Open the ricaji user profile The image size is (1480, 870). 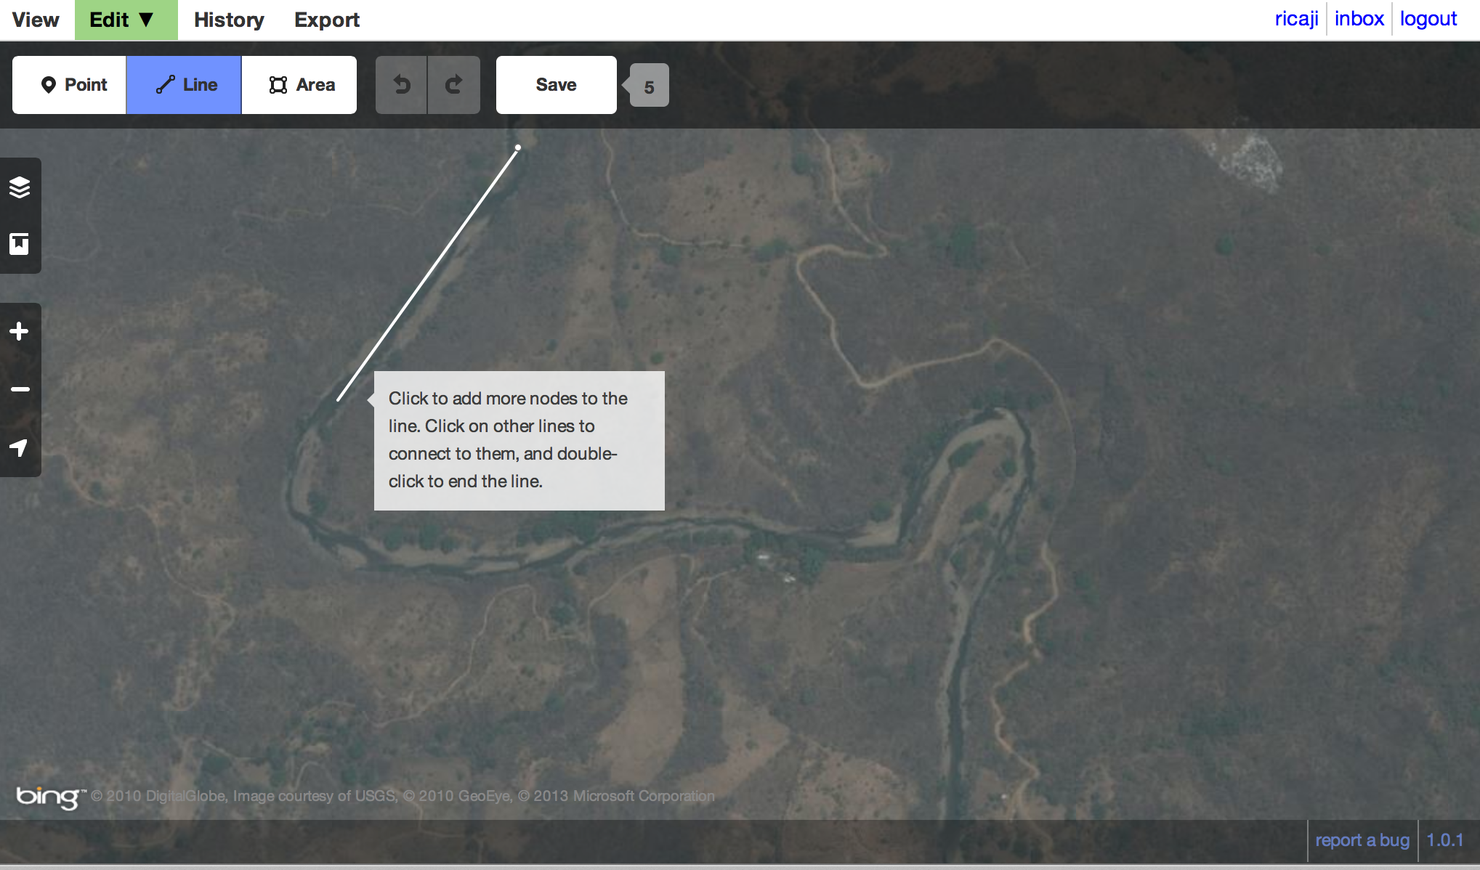[x=1296, y=18]
